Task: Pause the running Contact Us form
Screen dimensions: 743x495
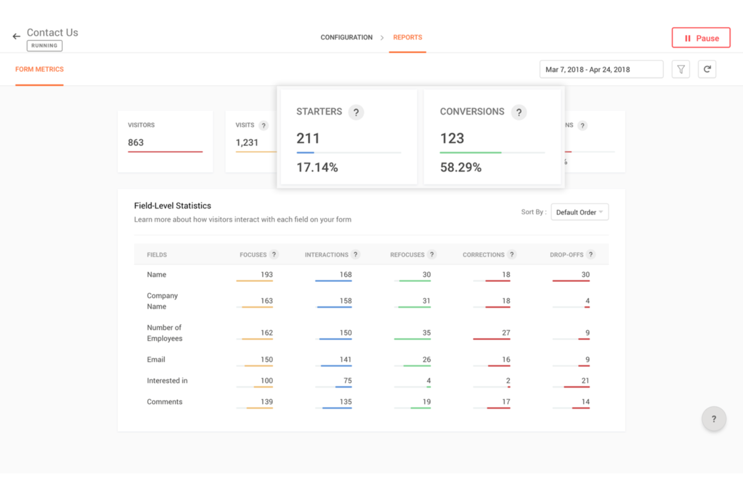Action: (x=701, y=38)
